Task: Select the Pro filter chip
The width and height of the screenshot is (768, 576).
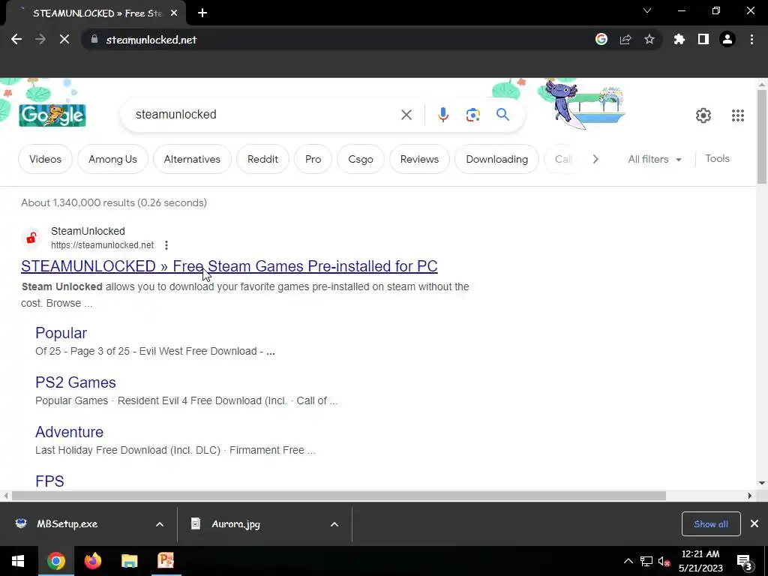Action: point(313,159)
